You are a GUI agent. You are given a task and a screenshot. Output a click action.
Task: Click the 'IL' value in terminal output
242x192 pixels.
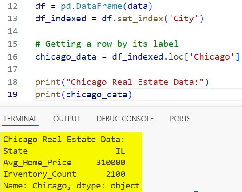120,151
